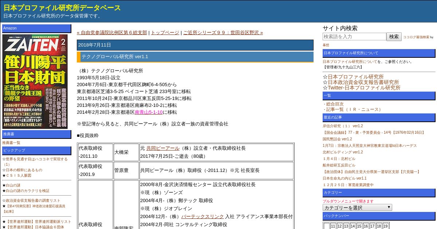Viewport: 437px width, 229px height.
Task: Open 白山の謎のカラクリを検証 link
Action: click(28, 190)
